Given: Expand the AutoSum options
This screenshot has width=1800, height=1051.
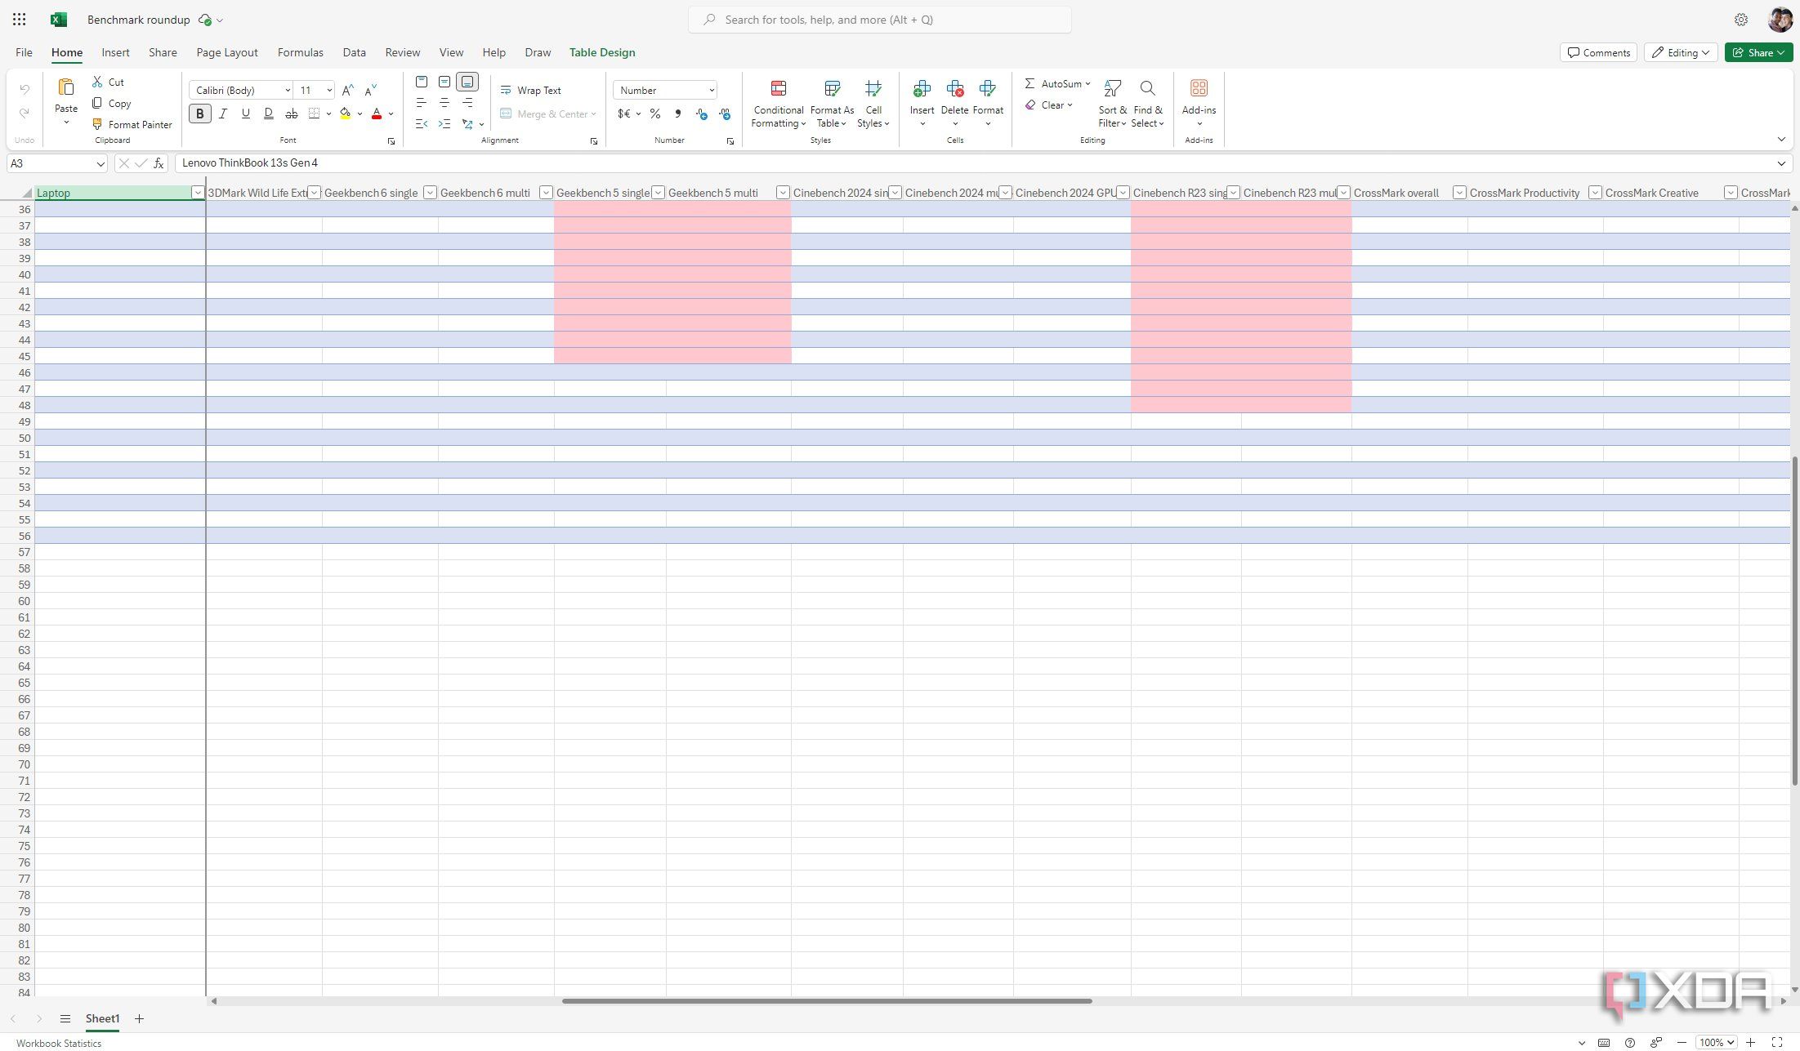Looking at the screenshot, I should click(1088, 83).
